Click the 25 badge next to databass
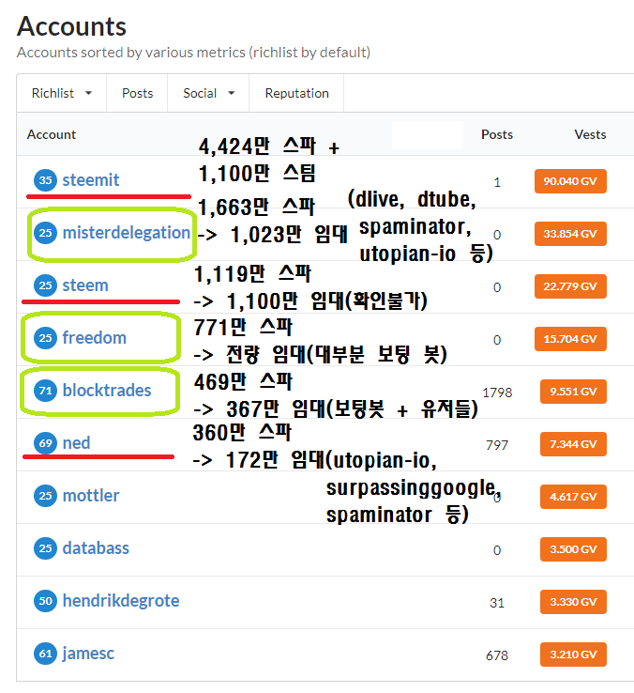Screen dimensions: 634x693 pos(45,548)
